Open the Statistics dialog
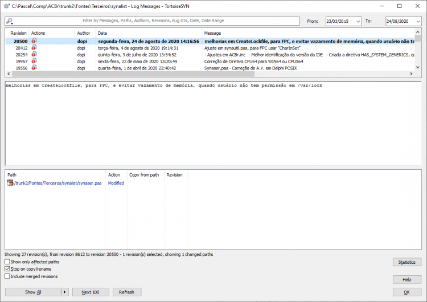 (407, 262)
